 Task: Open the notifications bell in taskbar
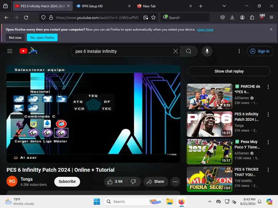tap(259, 201)
